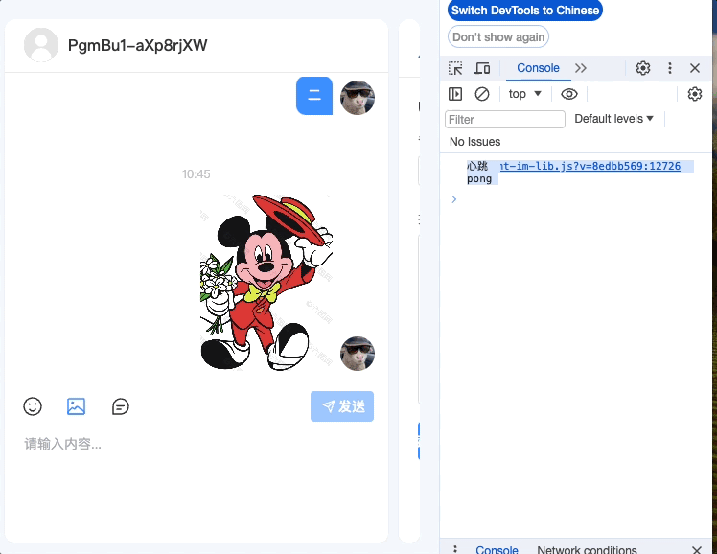Clear the console with circle-slash icon
The image size is (717, 554).
point(482,94)
